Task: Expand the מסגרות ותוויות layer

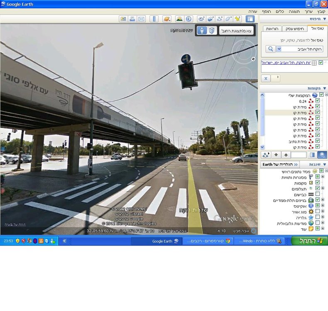Action: [323, 177]
